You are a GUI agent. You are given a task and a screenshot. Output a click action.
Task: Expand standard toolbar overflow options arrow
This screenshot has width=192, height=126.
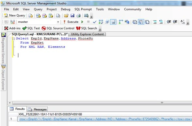click(x=91, y=16)
